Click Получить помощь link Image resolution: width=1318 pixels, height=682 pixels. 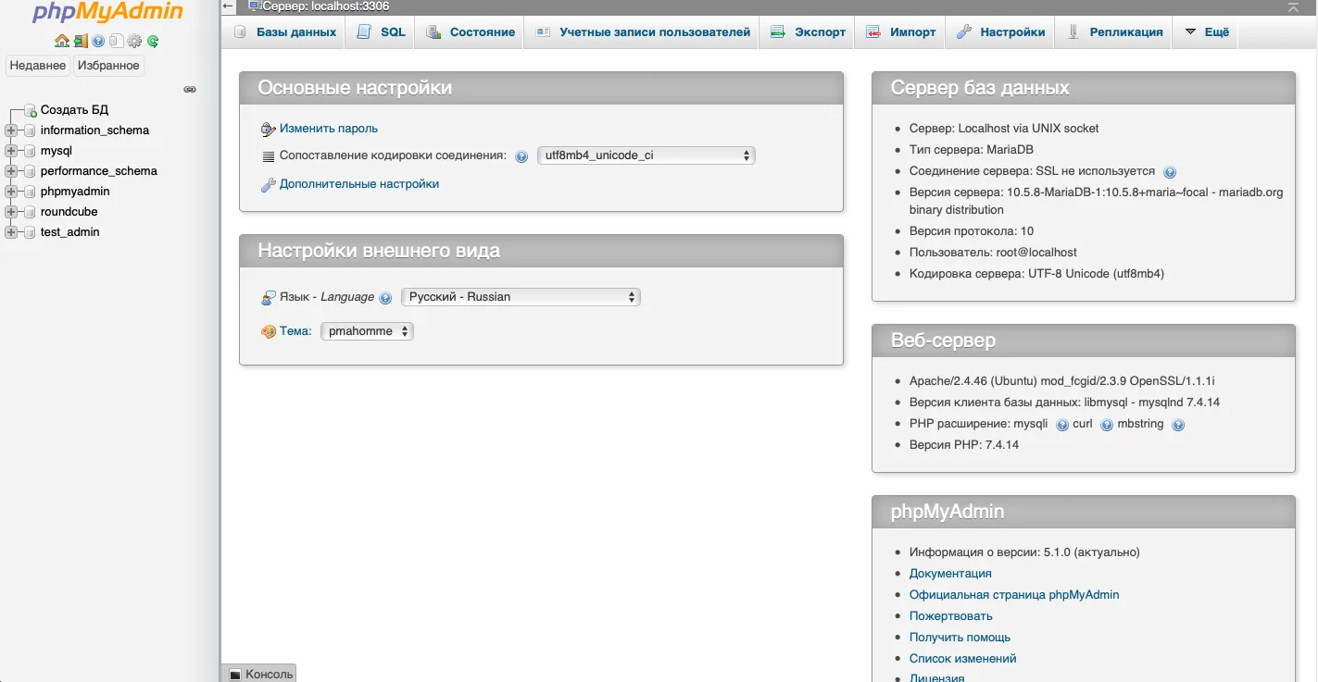pyautogui.click(x=960, y=638)
